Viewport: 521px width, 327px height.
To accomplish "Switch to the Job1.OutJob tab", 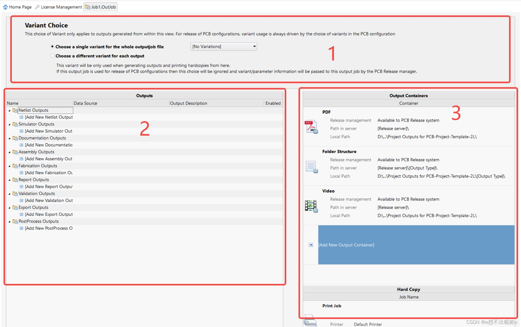I will pyautogui.click(x=100, y=7).
